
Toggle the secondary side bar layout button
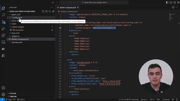pyautogui.click(x=174, y=3)
